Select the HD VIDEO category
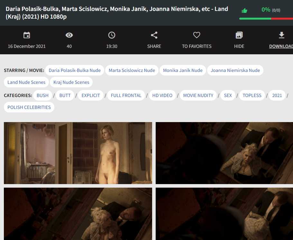This screenshot has height=240, width=293. click(x=162, y=95)
